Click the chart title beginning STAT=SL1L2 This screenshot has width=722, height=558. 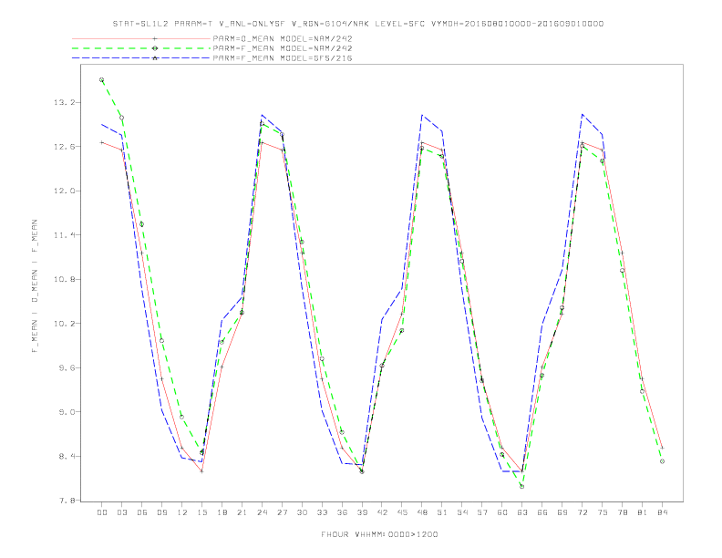pos(357,24)
